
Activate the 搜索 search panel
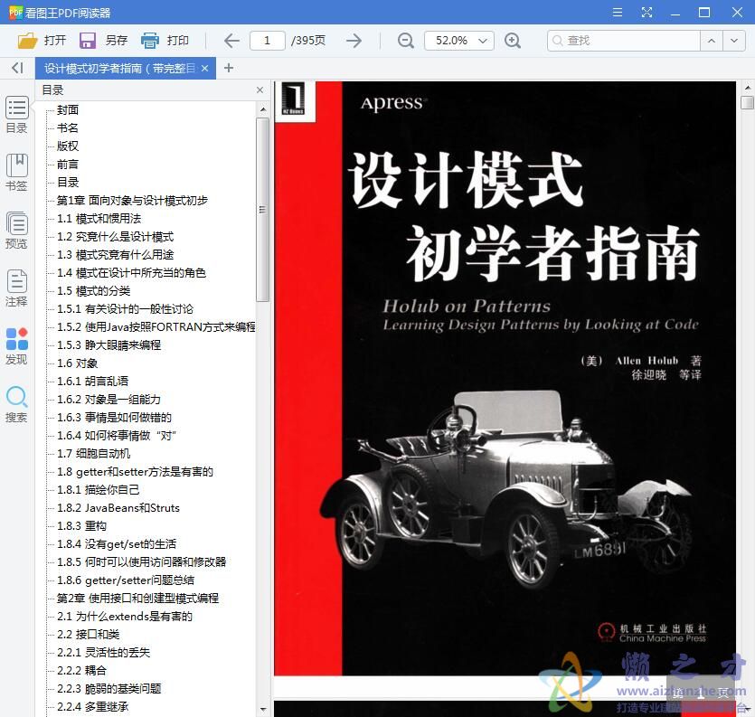(x=16, y=401)
